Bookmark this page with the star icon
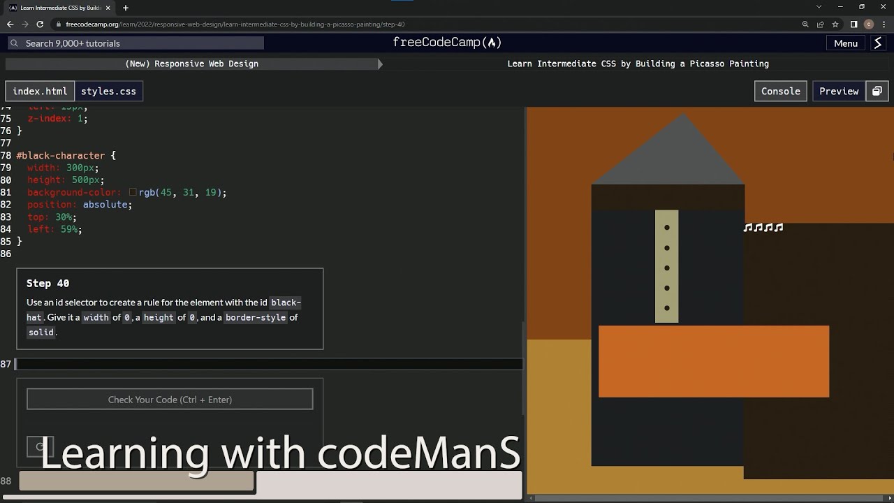The height and width of the screenshot is (503, 894). point(835,24)
